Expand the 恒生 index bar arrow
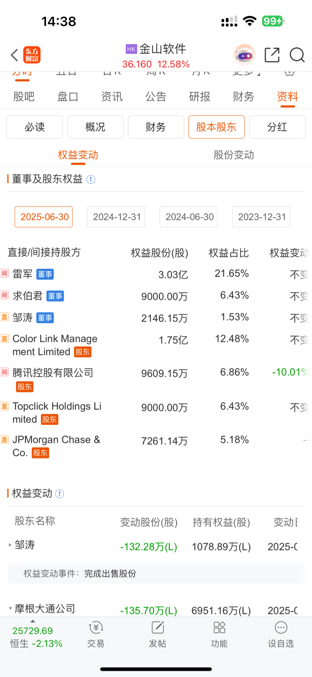This screenshot has height=677, width=312. [32, 621]
